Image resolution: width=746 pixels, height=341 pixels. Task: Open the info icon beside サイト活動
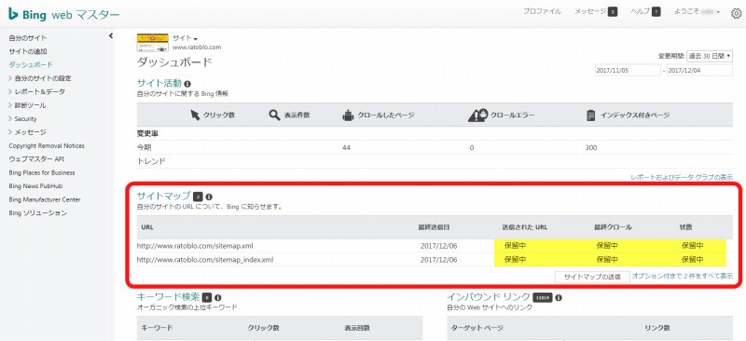pos(187,84)
